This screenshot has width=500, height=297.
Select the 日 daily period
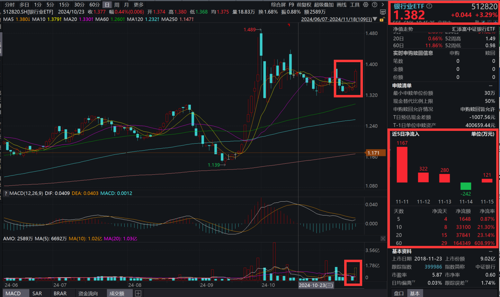coord(107,4)
